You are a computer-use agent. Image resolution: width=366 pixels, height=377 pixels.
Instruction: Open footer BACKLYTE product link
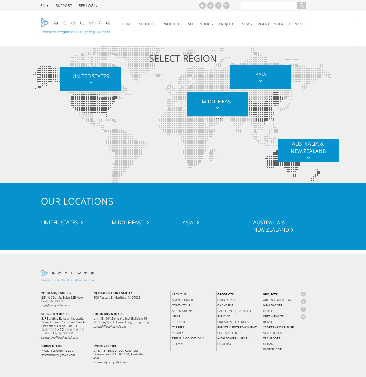[x=245, y=311]
